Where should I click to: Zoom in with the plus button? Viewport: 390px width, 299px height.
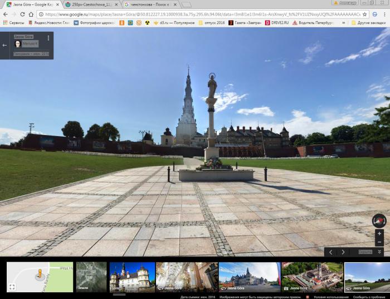click(379, 234)
